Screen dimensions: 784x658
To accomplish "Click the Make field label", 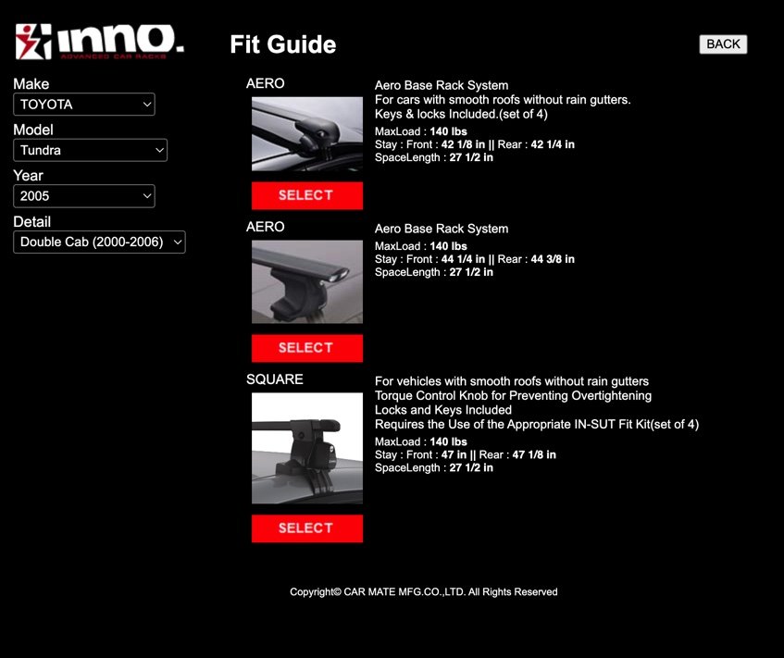I will [x=31, y=83].
